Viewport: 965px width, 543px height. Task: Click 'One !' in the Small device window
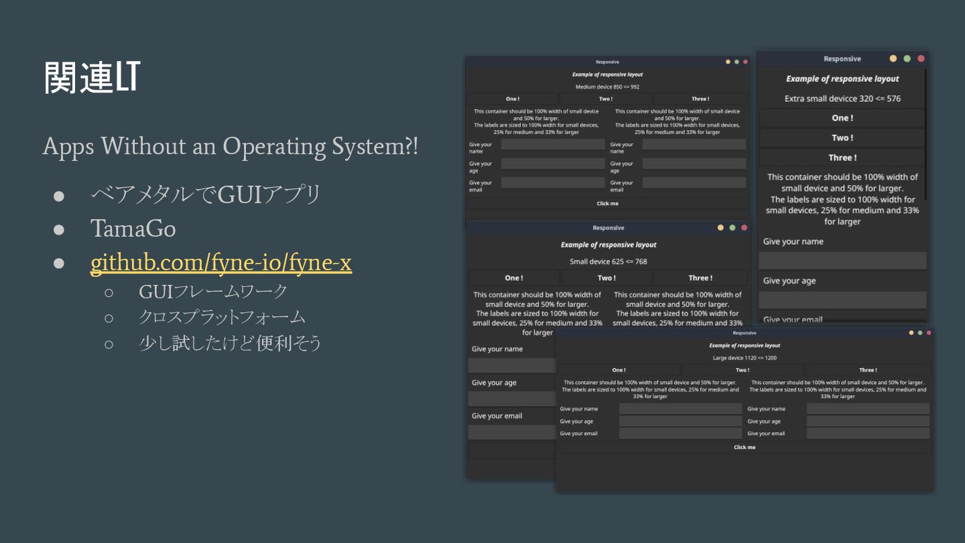[514, 278]
